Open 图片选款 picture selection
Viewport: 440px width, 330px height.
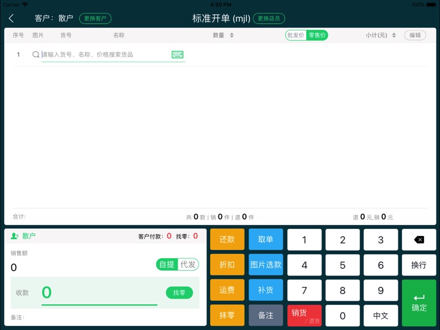(266, 265)
